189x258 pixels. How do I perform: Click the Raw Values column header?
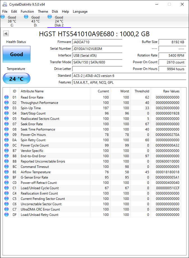[x=171, y=91]
